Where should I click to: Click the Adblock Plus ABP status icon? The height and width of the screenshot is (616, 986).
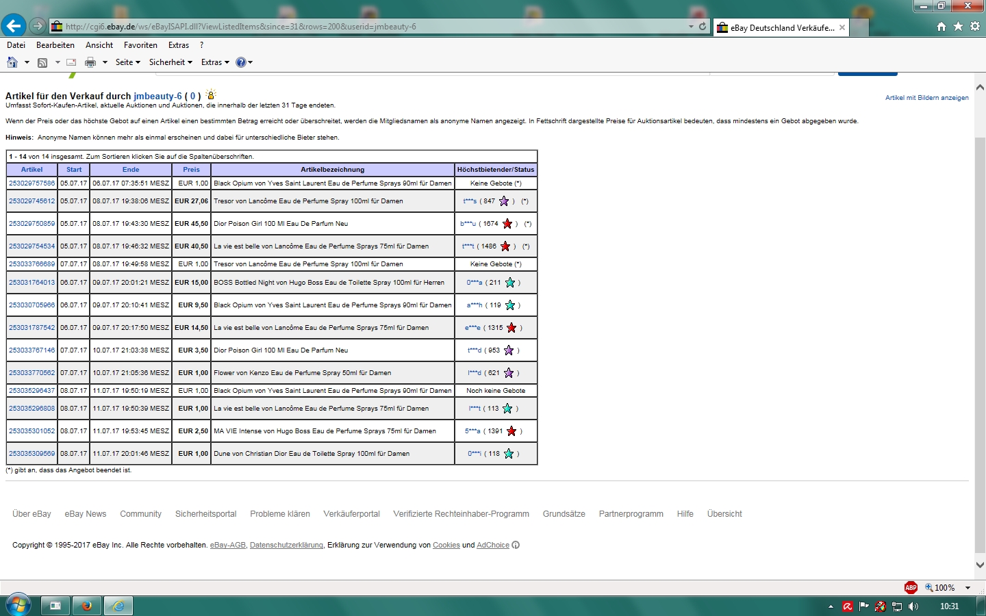[x=911, y=587]
